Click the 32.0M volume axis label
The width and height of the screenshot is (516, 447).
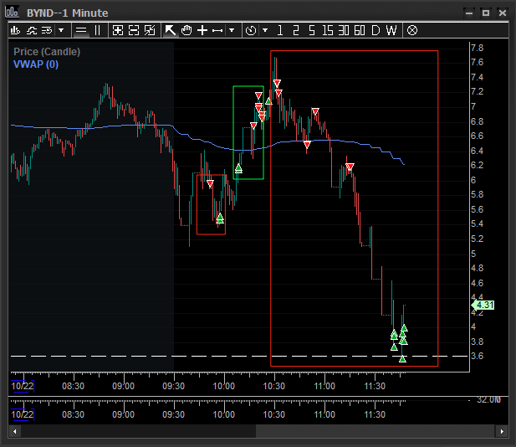[x=488, y=400]
